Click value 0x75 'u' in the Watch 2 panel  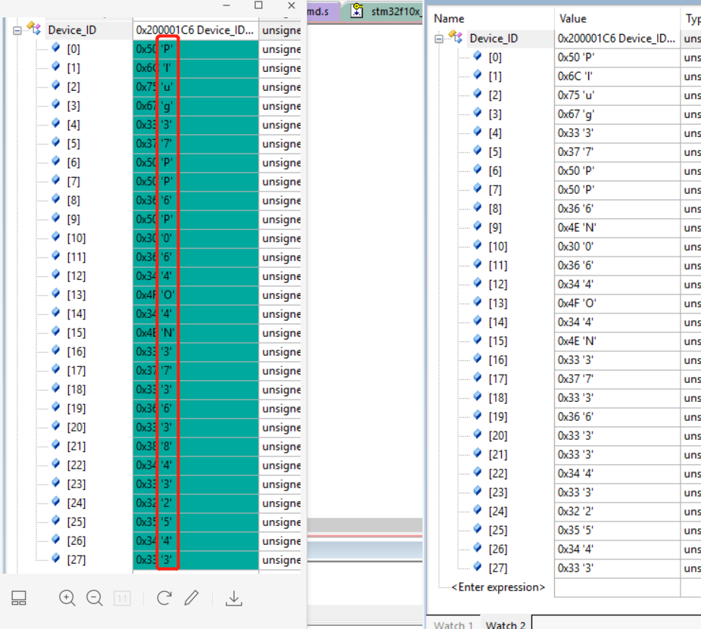click(x=576, y=95)
